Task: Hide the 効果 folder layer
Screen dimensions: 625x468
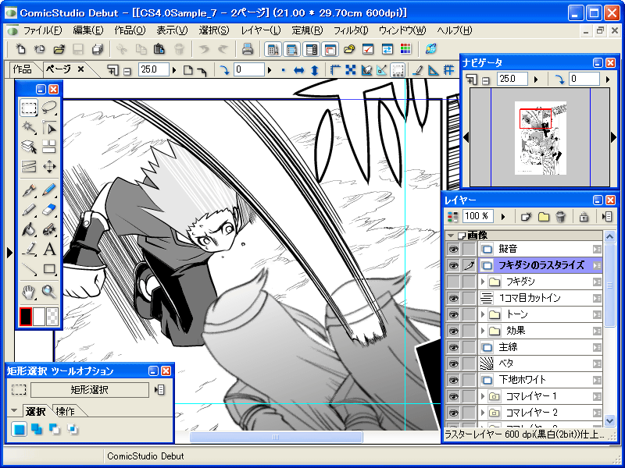Action: (453, 331)
